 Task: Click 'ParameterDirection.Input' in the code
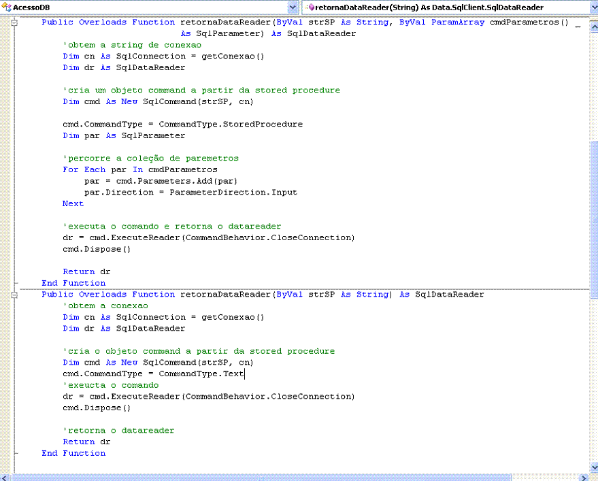tap(233, 193)
